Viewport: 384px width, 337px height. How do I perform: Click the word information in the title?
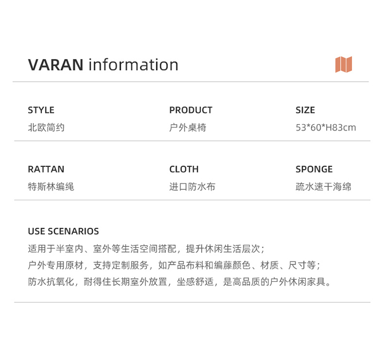133,65
